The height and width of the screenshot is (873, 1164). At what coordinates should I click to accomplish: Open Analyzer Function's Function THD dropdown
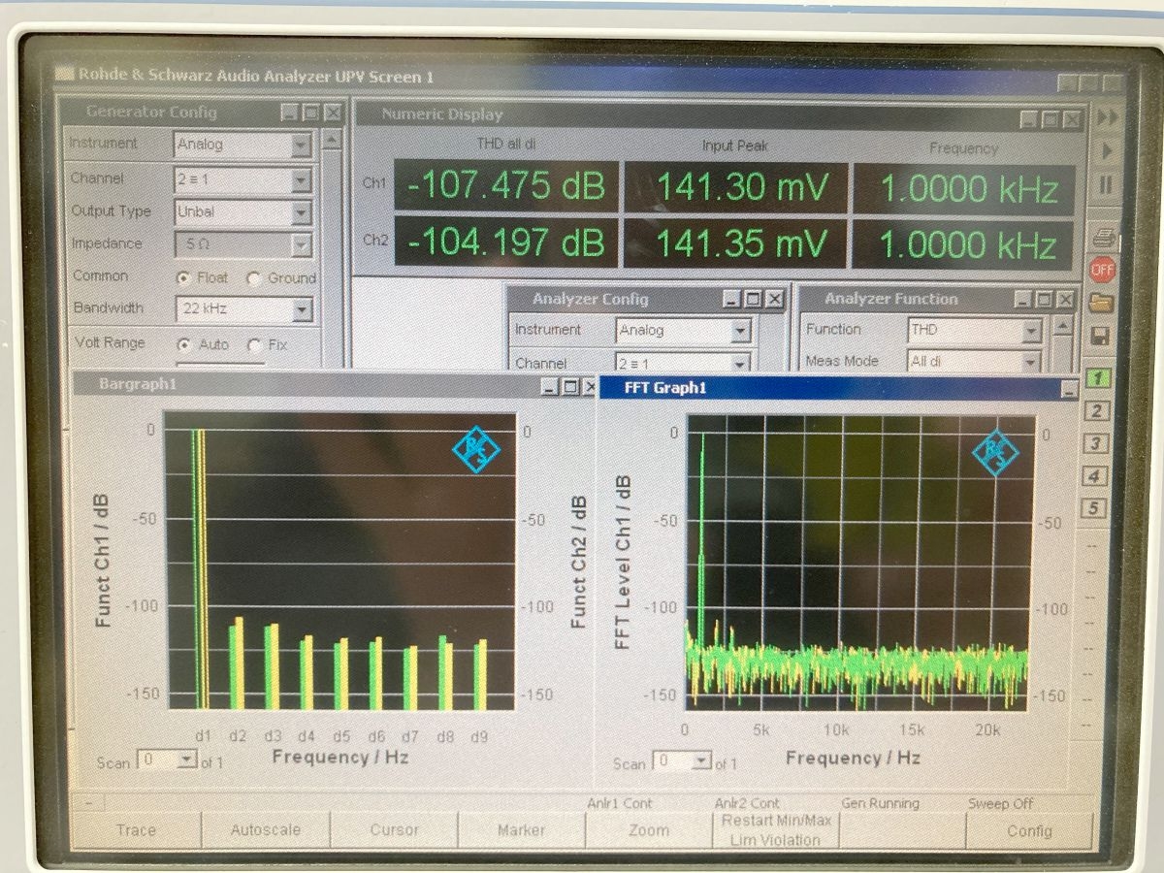(1032, 331)
